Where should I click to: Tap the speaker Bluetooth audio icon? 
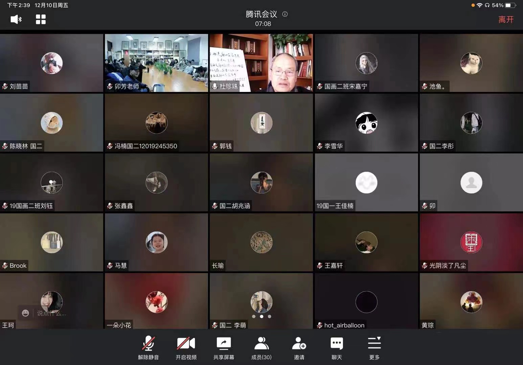tap(16, 19)
